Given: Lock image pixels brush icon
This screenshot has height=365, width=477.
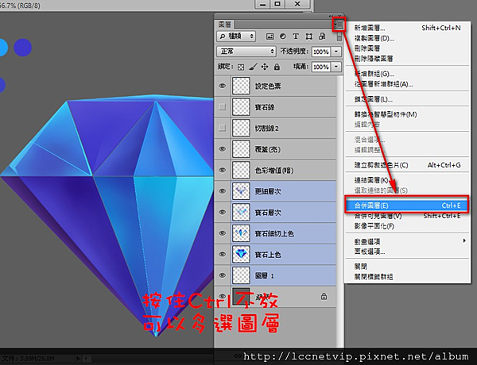Looking at the screenshot, I should (253, 67).
